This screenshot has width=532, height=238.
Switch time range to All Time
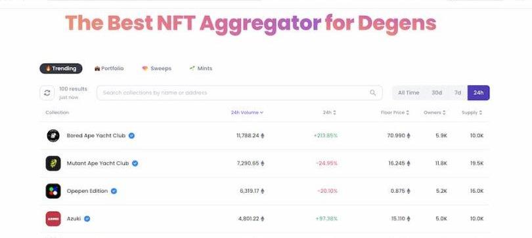pyautogui.click(x=409, y=92)
